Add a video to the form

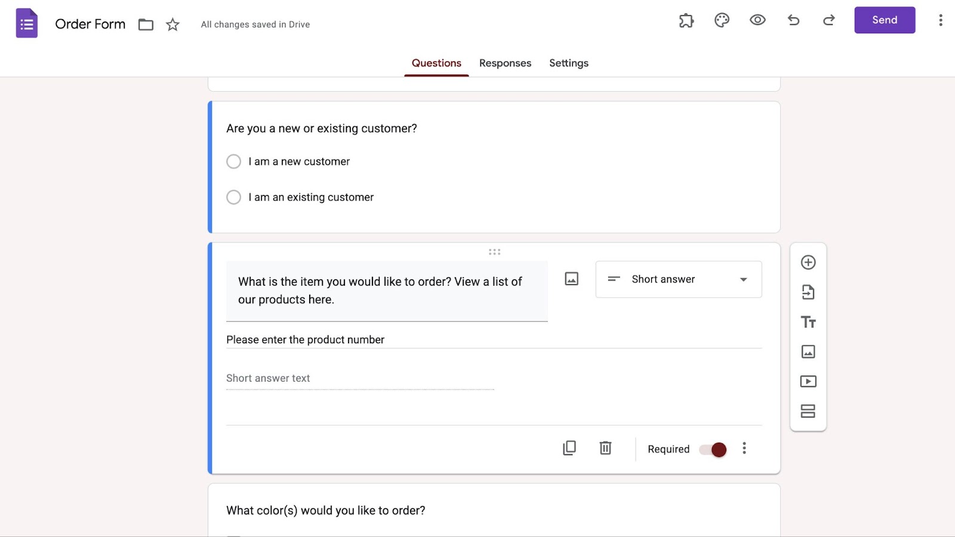(x=808, y=381)
